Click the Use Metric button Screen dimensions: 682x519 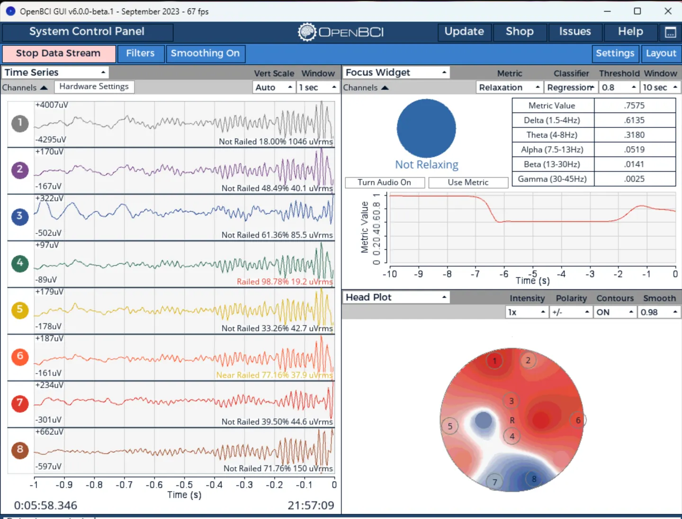coord(468,183)
